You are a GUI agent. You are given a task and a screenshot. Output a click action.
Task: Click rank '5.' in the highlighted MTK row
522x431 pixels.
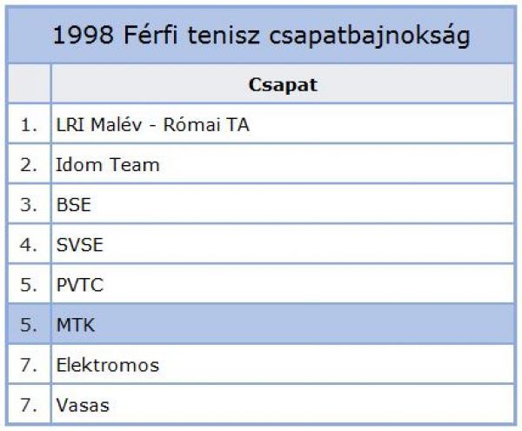pos(29,325)
